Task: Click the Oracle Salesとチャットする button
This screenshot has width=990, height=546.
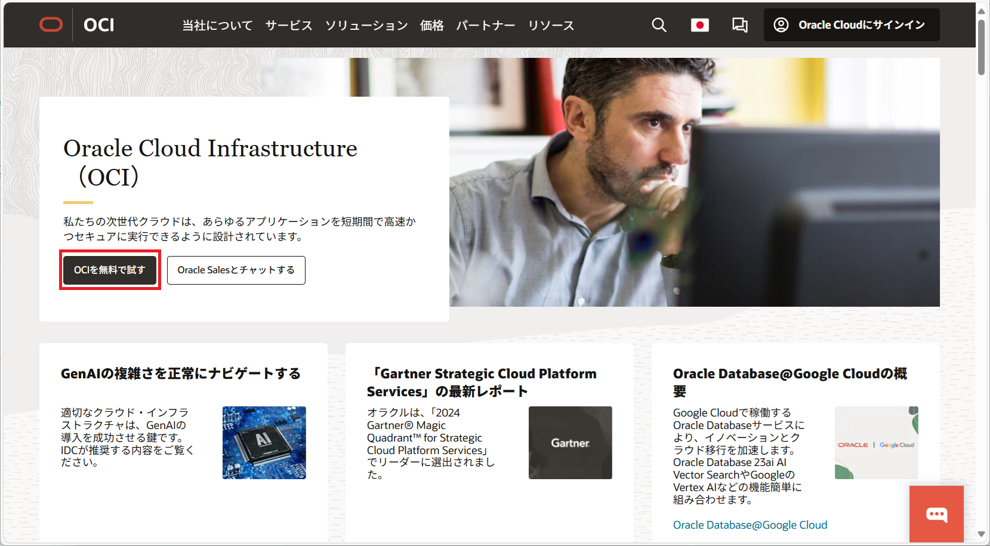Action: [236, 270]
